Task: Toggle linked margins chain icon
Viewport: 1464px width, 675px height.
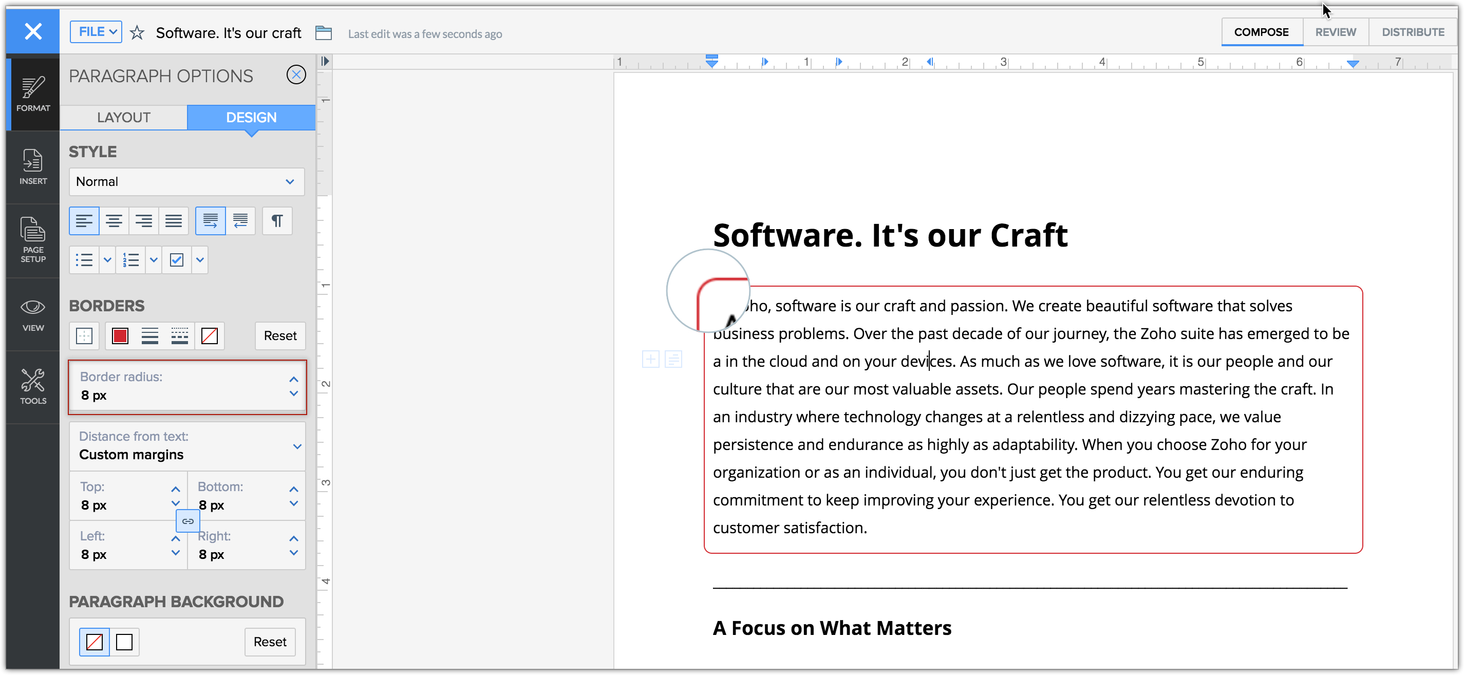Action: coord(187,521)
